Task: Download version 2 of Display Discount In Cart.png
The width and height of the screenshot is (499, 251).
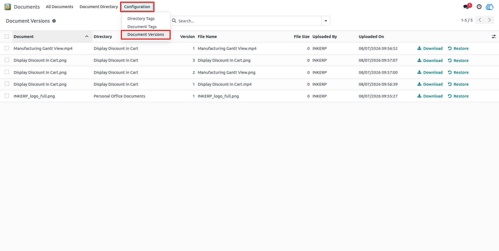Action: coord(430,72)
